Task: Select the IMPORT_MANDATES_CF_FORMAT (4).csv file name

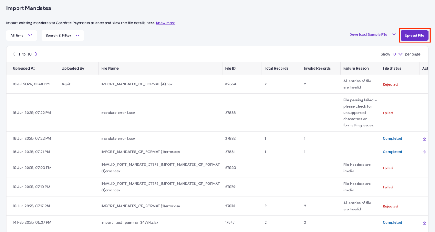Action: 137,84
